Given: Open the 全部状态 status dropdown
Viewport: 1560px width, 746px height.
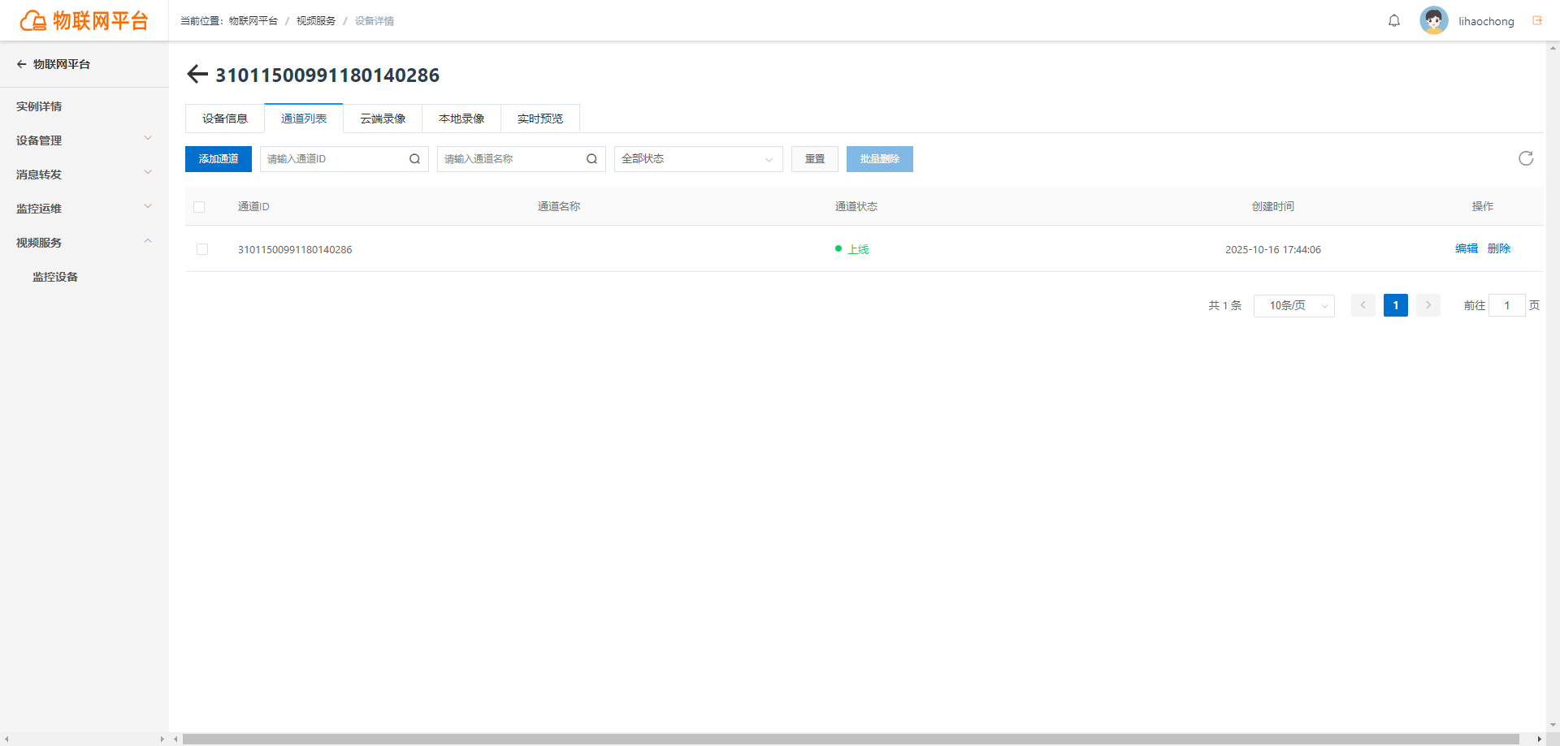Looking at the screenshot, I should tap(698, 159).
